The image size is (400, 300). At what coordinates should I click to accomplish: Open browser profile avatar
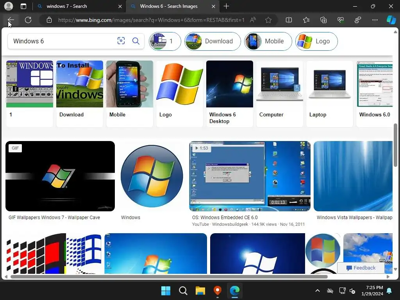(x=9, y=6)
